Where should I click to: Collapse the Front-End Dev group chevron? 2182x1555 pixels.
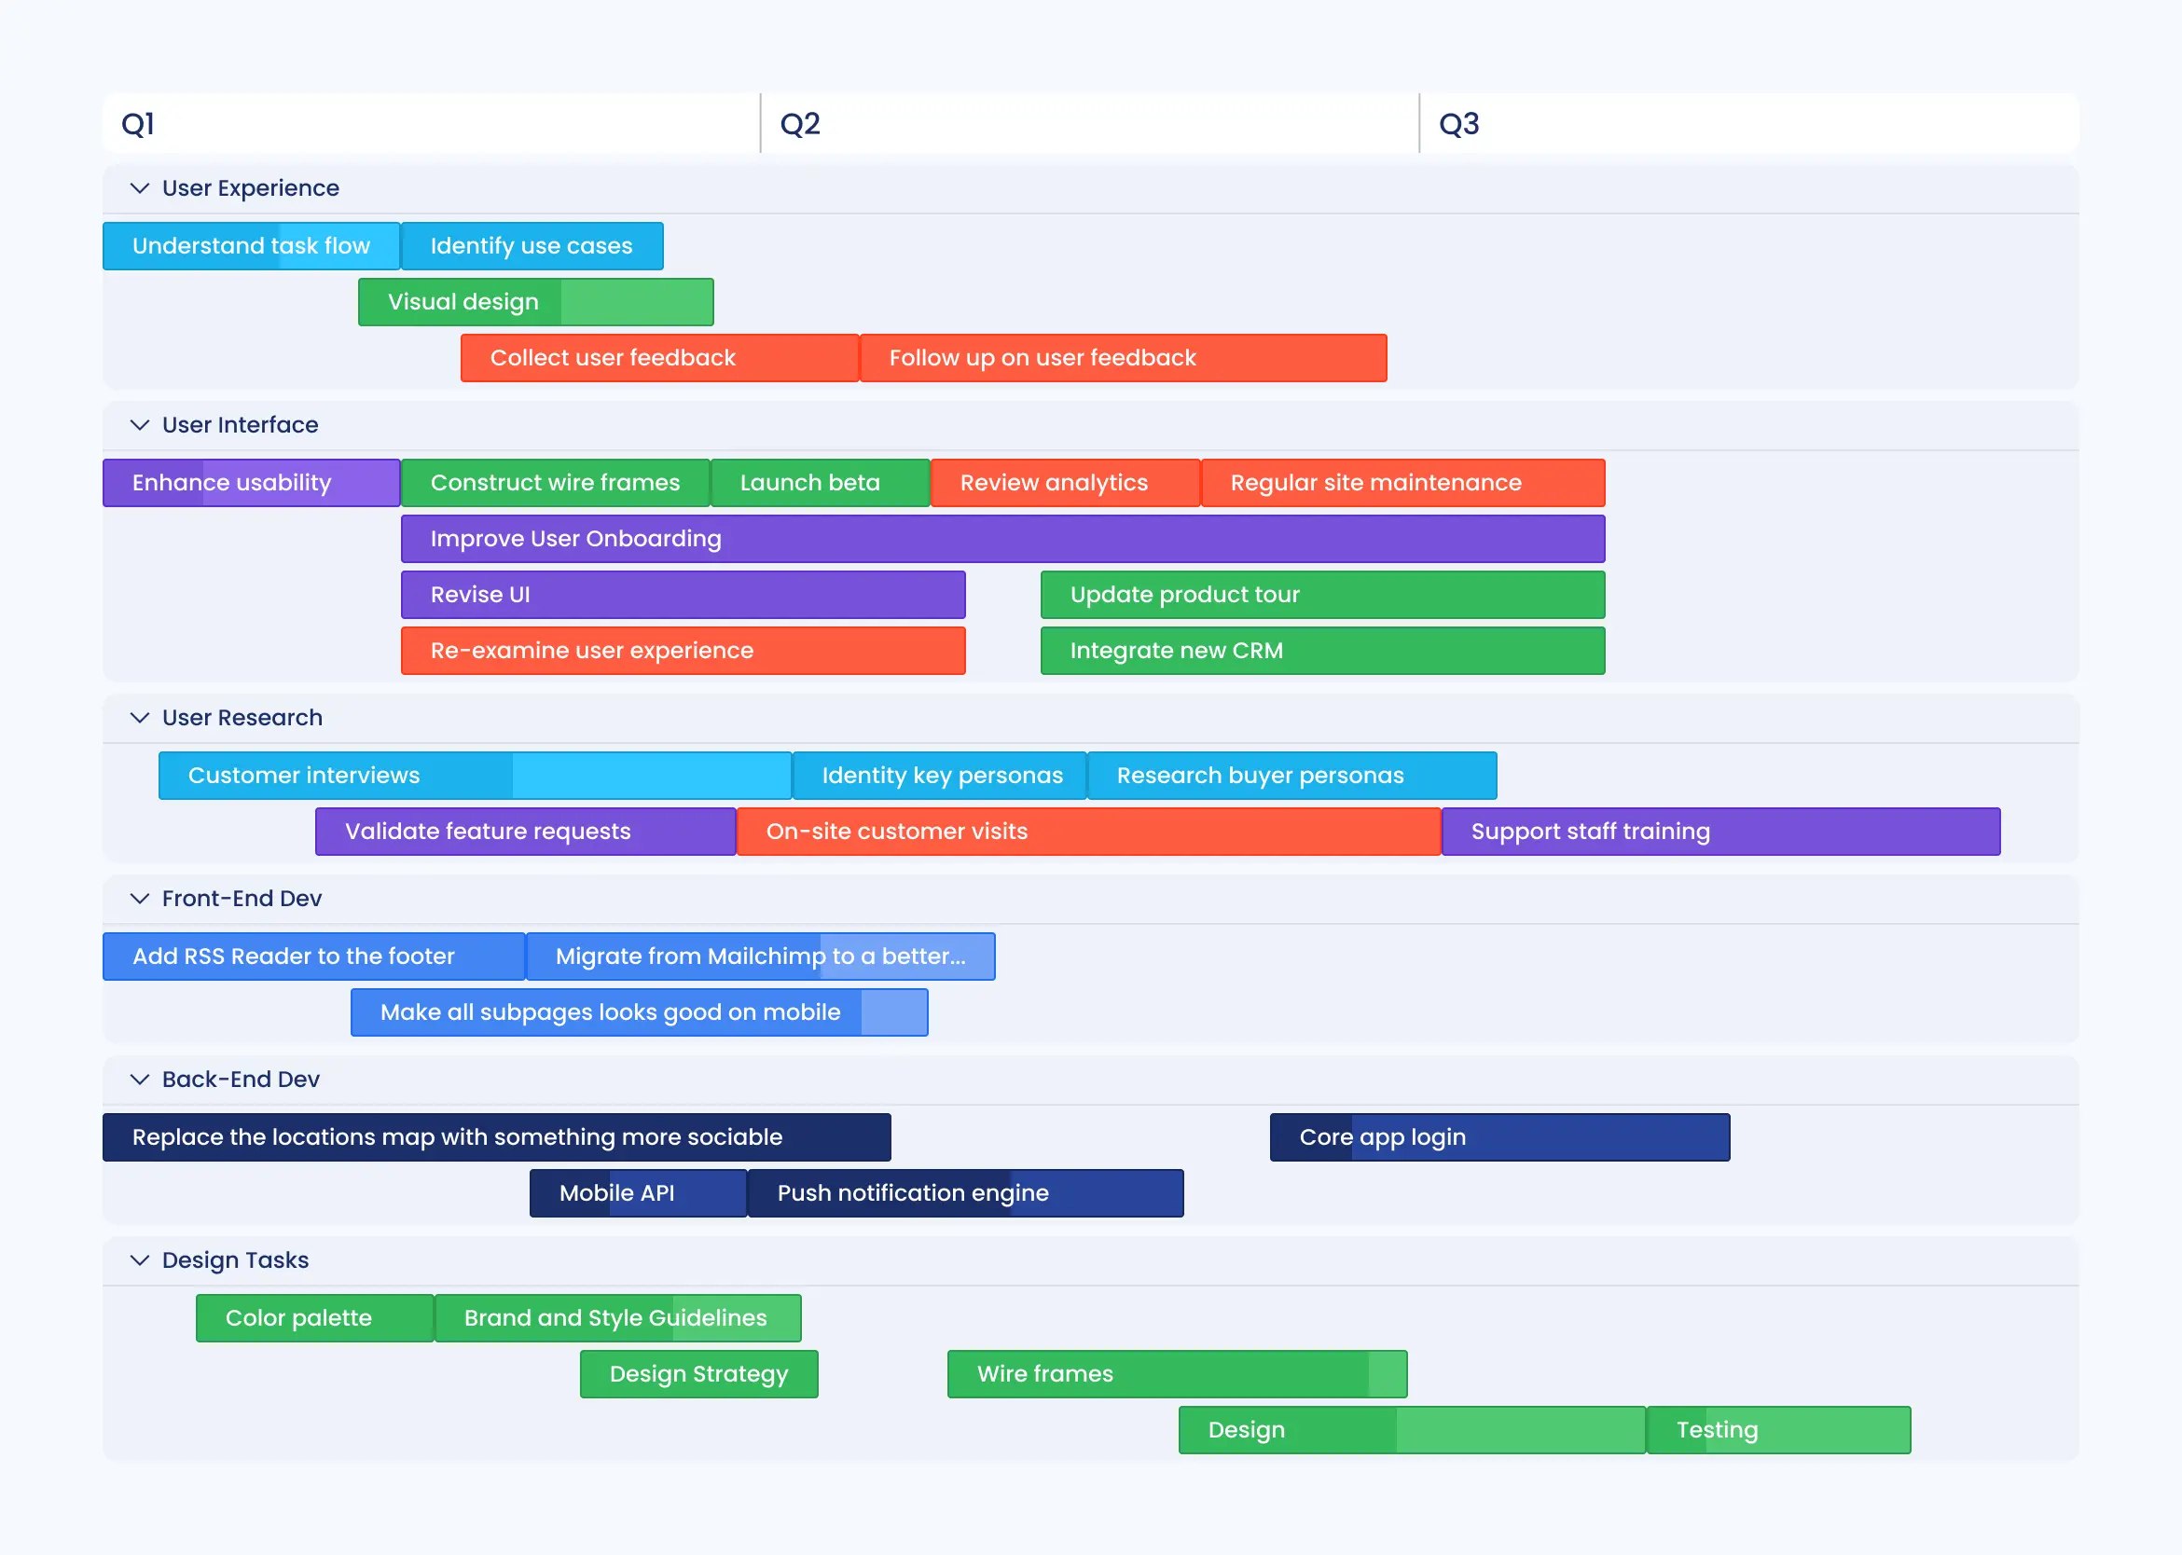(140, 898)
